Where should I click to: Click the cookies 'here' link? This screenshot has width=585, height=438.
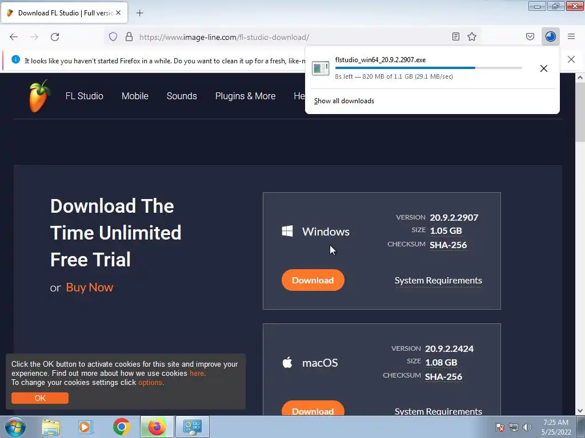[197, 373]
